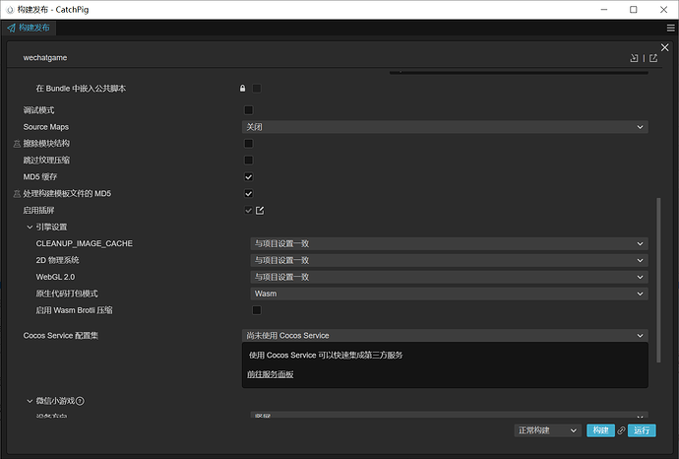This screenshot has width=679, height=459.
Task: Collapse the 微信小游戏 section
Action: click(x=30, y=401)
